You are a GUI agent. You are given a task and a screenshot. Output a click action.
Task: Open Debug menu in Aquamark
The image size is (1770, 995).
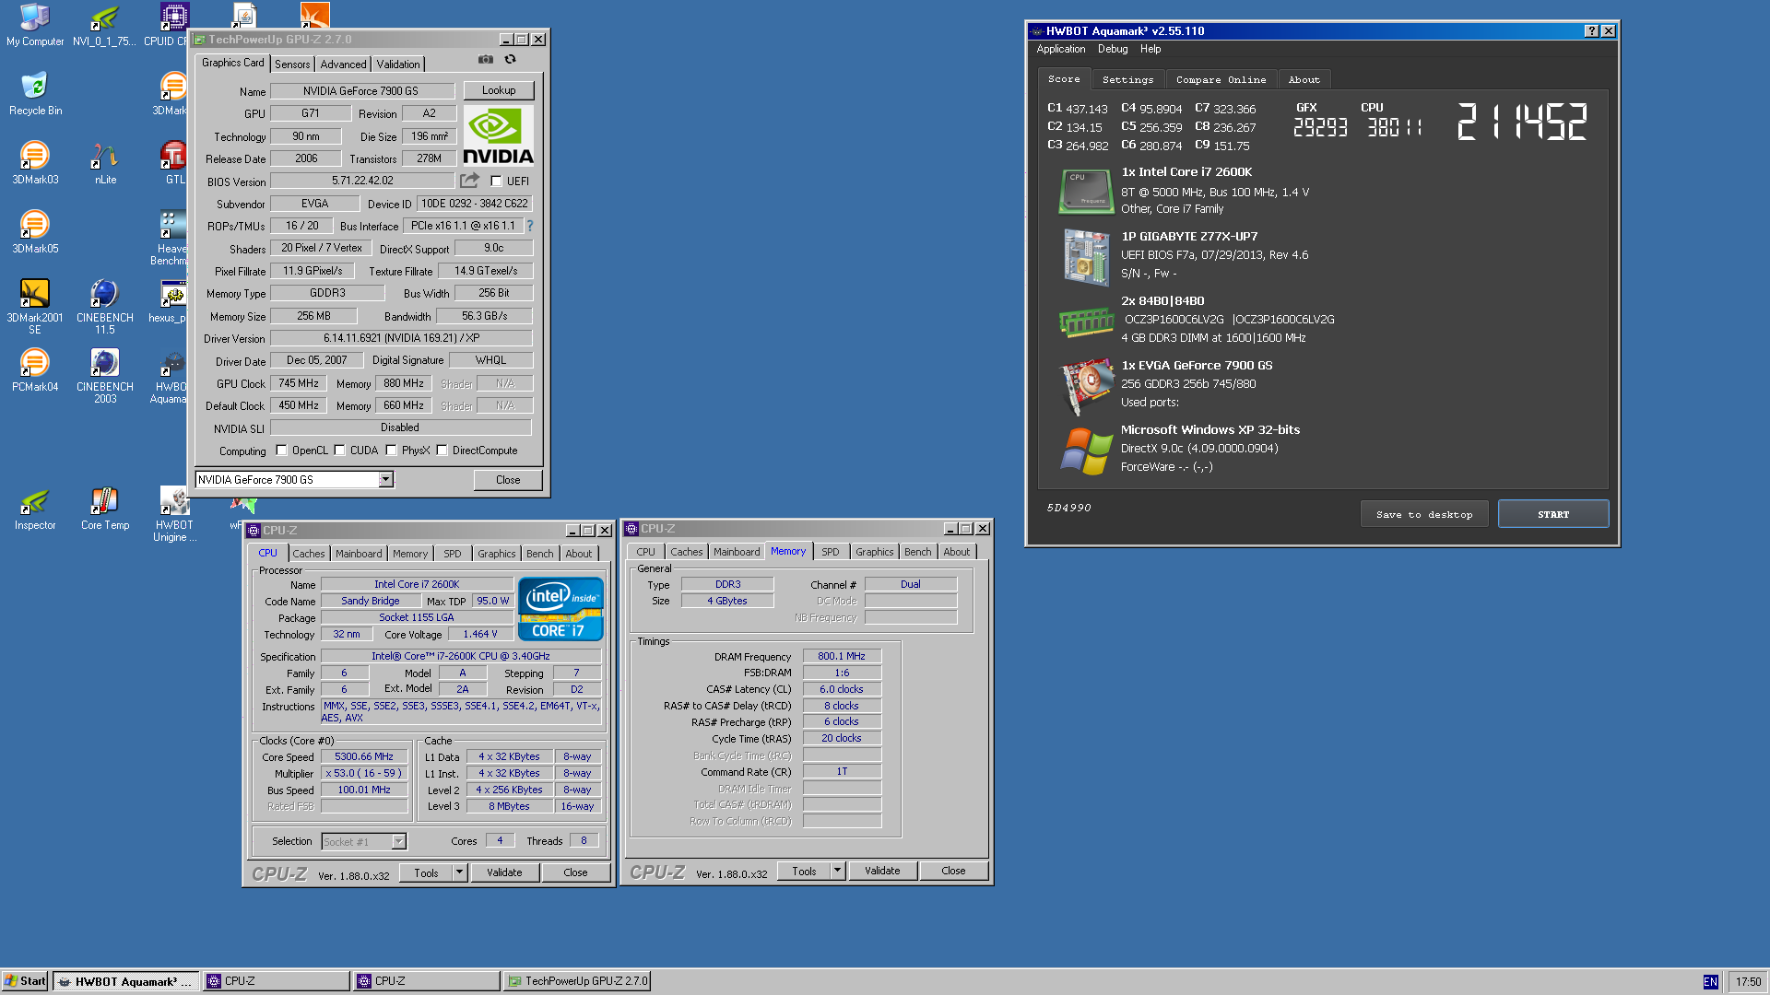coord(1113,49)
